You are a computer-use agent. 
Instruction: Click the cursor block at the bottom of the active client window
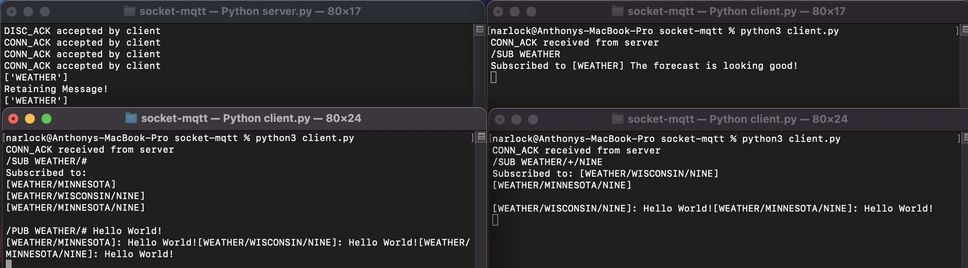point(9,264)
